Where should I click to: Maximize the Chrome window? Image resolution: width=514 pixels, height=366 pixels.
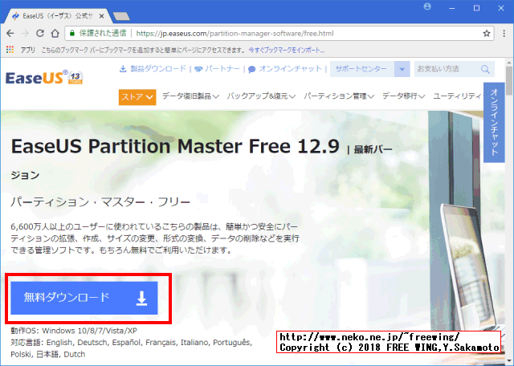[x=476, y=8]
